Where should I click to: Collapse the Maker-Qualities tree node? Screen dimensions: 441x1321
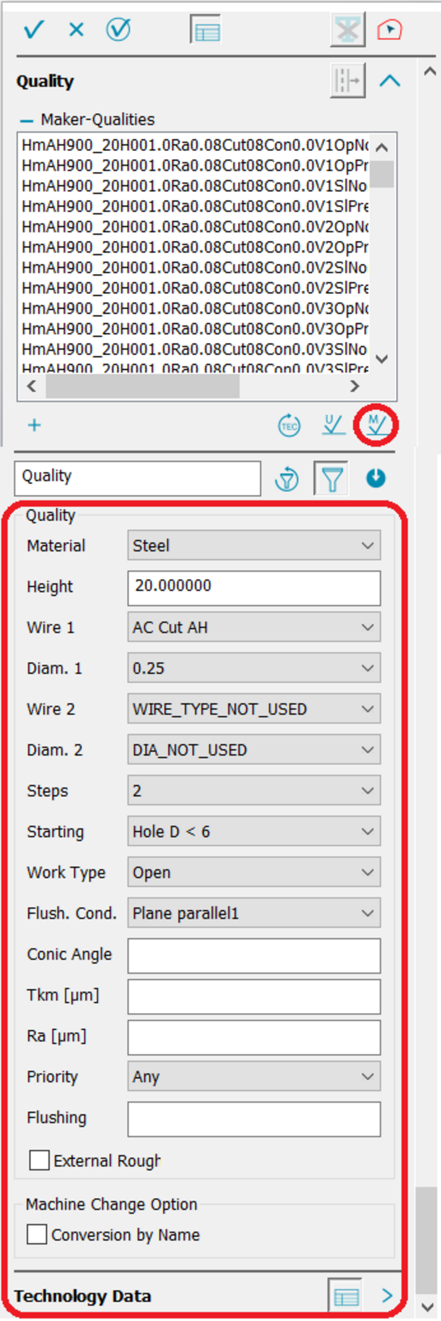pos(27,120)
